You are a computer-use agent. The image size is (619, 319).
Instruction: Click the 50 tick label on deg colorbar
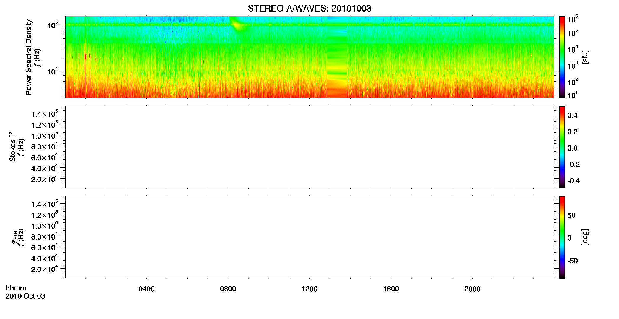tap(571, 215)
